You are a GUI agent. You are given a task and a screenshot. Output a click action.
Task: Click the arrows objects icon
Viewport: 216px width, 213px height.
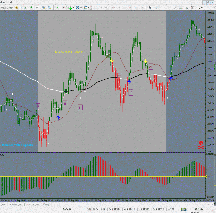click(199, 8)
